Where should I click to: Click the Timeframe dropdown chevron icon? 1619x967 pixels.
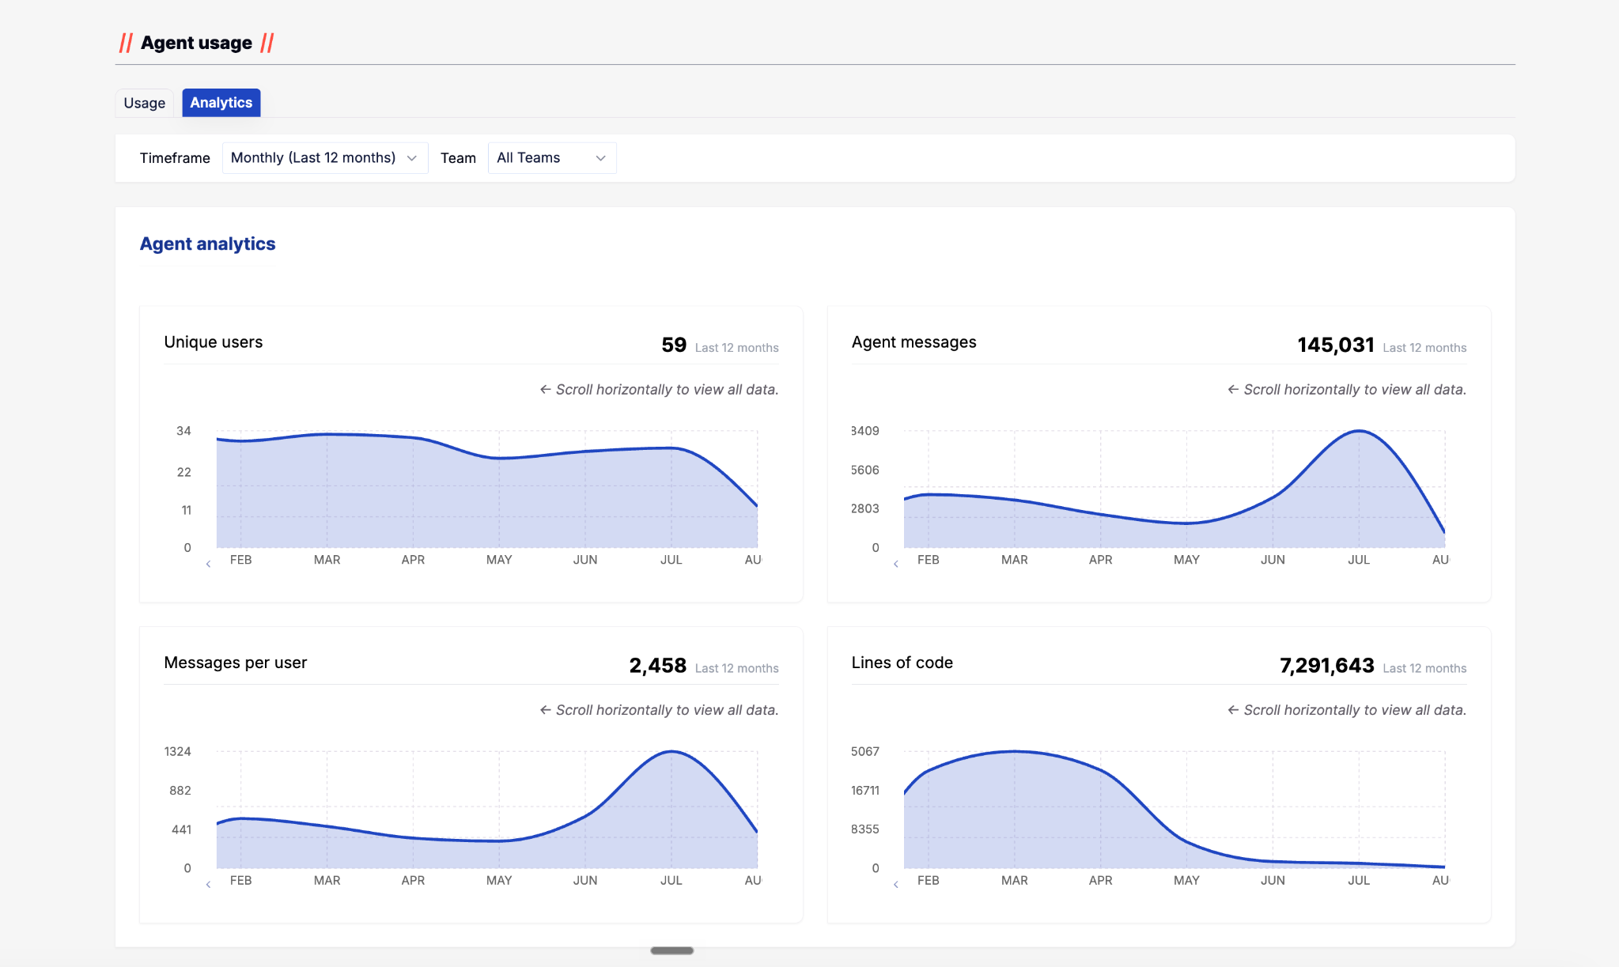coord(411,158)
